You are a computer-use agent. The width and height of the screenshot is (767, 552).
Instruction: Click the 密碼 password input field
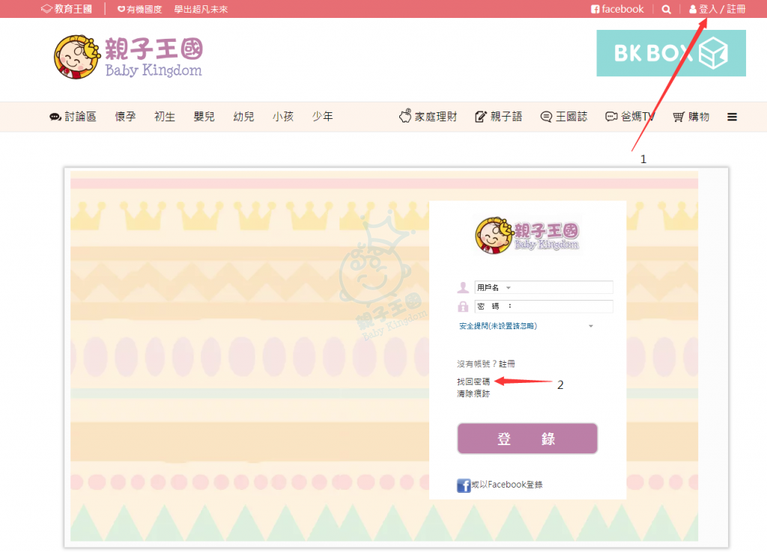click(544, 306)
